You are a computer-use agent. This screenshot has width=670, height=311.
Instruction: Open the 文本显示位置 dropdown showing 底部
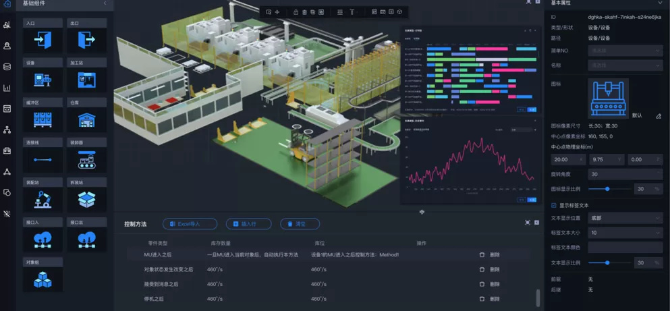pyautogui.click(x=625, y=218)
